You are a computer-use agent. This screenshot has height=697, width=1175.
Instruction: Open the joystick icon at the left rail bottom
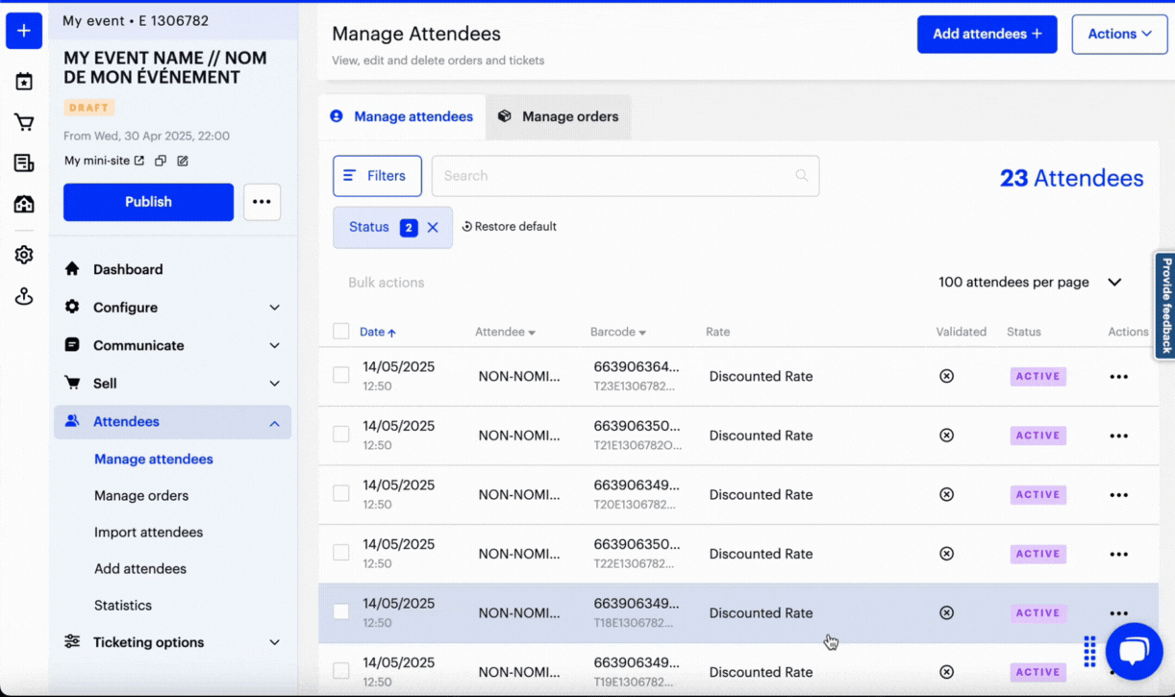point(24,296)
